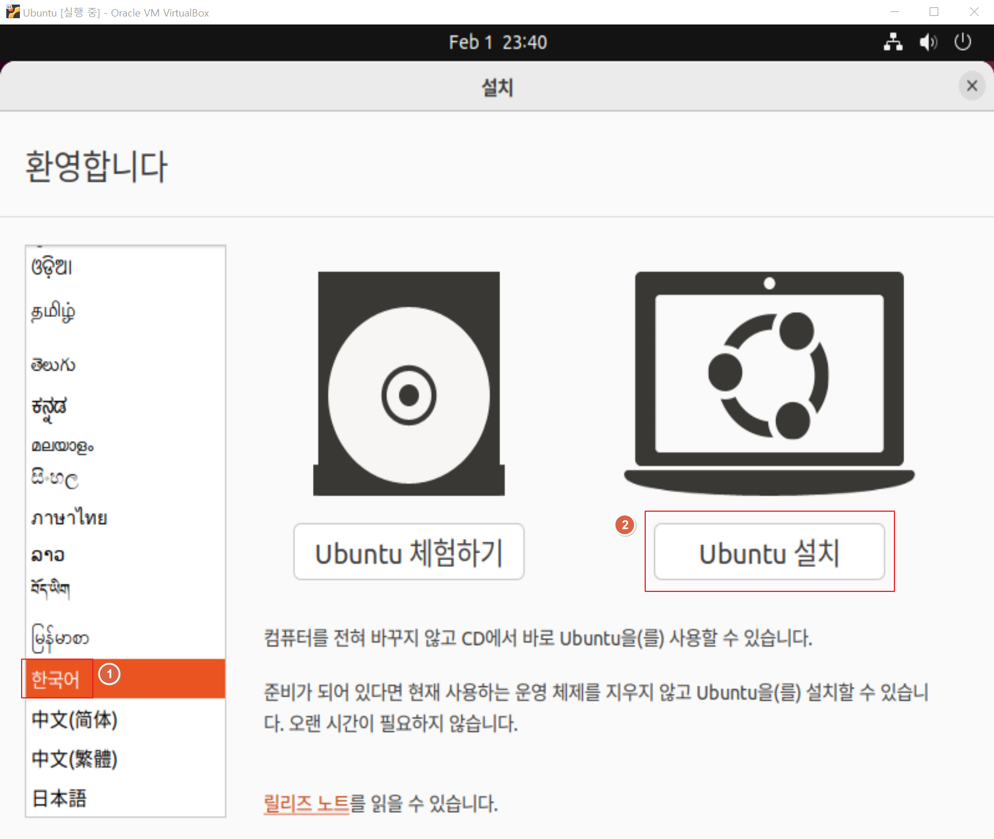994x839 pixels.
Task: Select 한국어 in the language list
Action: pyautogui.click(x=126, y=679)
